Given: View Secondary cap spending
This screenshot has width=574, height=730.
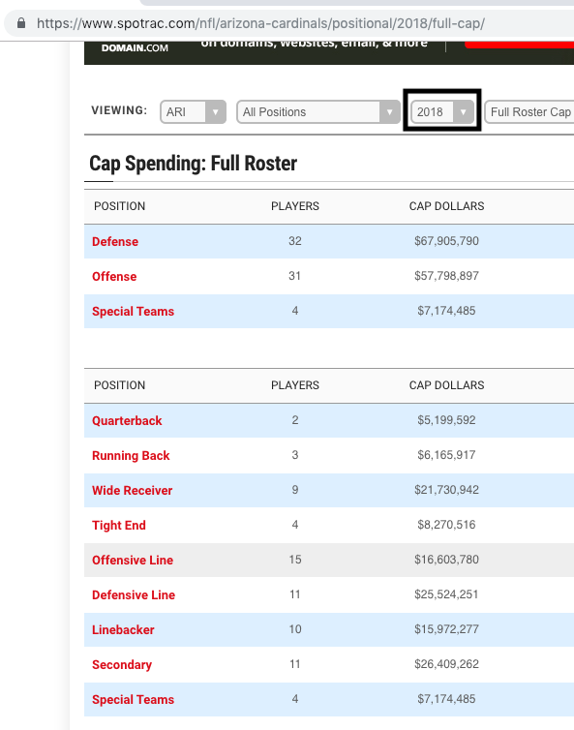Looking at the screenshot, I should [x=122, y=665].
